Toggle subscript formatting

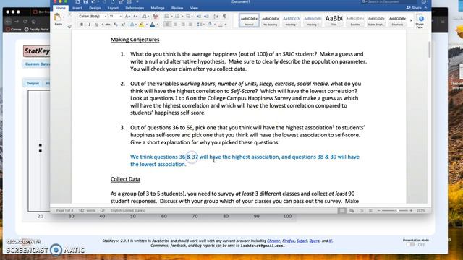click(116, 25)
